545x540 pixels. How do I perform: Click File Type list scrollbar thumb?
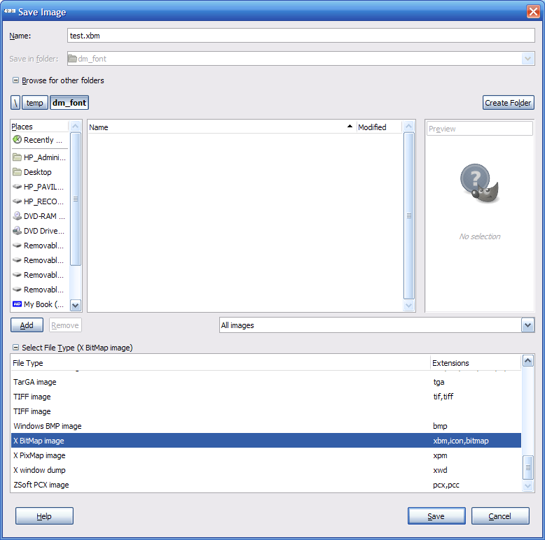pos(528,467)
